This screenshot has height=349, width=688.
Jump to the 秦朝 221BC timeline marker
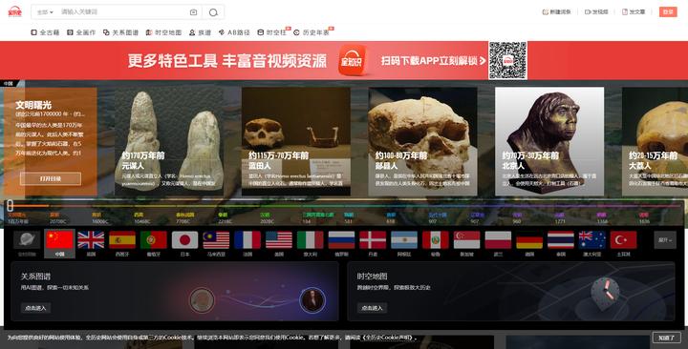point(226,218)
